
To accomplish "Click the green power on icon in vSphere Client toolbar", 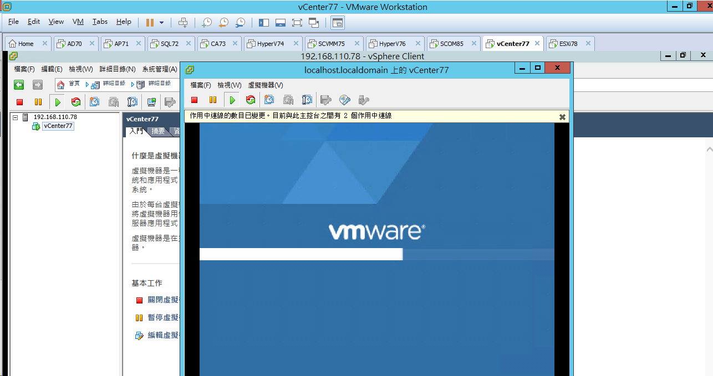I will [x=57, y=102].
